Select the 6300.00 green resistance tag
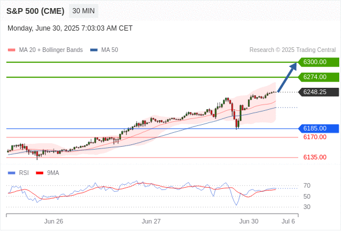Image resolution: width=341 pixels, height=231 pixels. coord(318,62)
